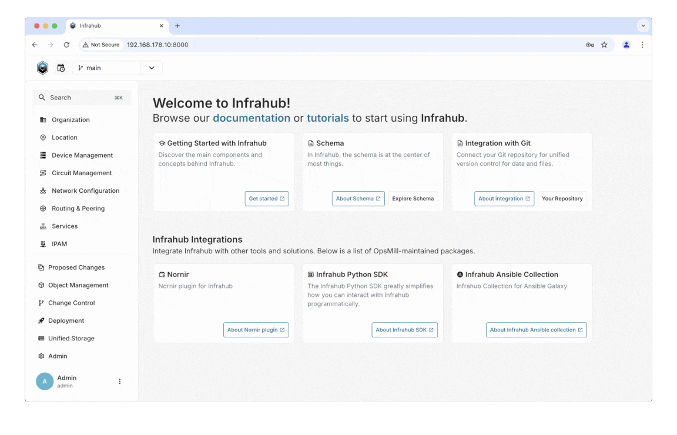The width and height of the screenshot is (677, 435).
Task: Open the saved passwords key icon
Action: [590, 45]
